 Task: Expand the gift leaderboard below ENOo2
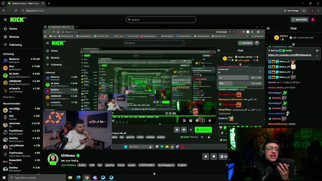(x=293, y=44)
